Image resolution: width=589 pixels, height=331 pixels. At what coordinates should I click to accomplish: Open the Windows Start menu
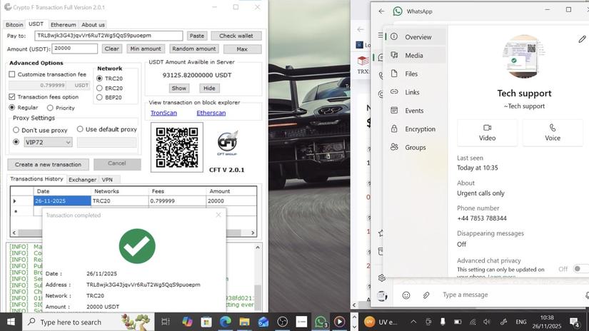11,322
